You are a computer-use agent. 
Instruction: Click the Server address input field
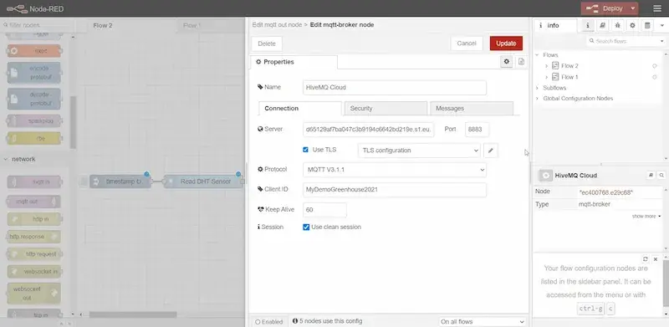tap(369, 130)
